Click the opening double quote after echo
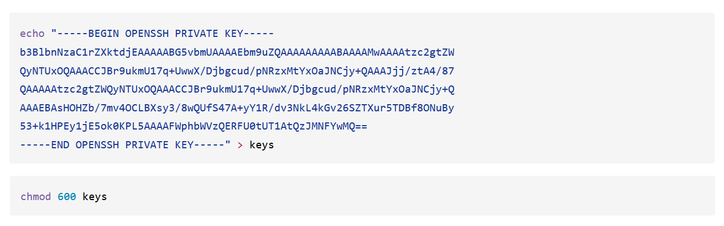Viewport: 724px width, 226px height. point(54,34)
